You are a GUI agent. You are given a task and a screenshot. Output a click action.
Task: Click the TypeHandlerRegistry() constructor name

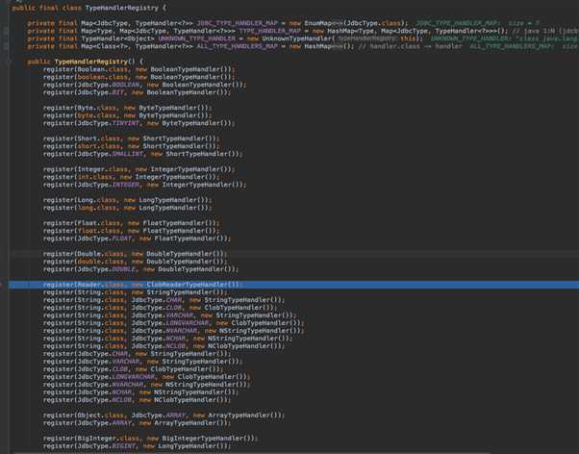point(90,62)
